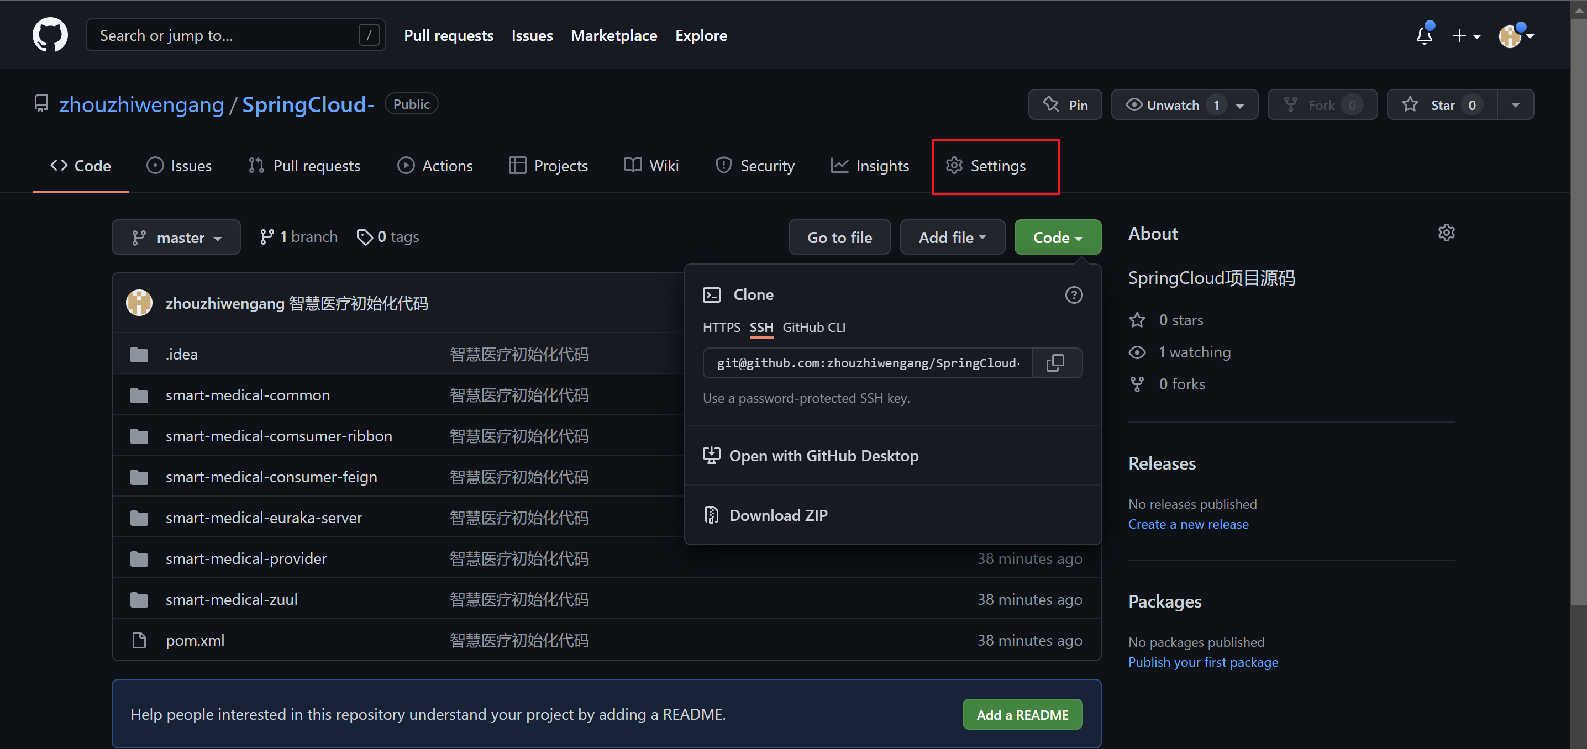Screen dimensions: 1587x749
Task: Open smart-medical-provider folder
Action: (246, 558)
